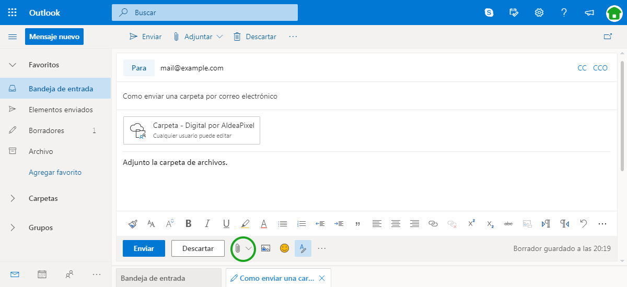627x287 pixels.
Task: Click the bottom Descartar button
Action: [198, 248]
